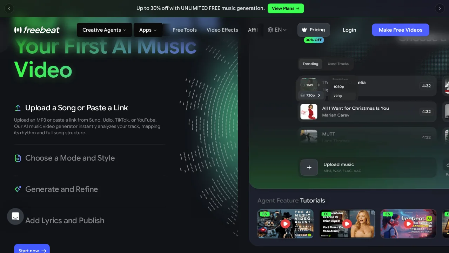
Task: Click the sparkle icon beside Generate and Refine
Action: pos(18,189)
